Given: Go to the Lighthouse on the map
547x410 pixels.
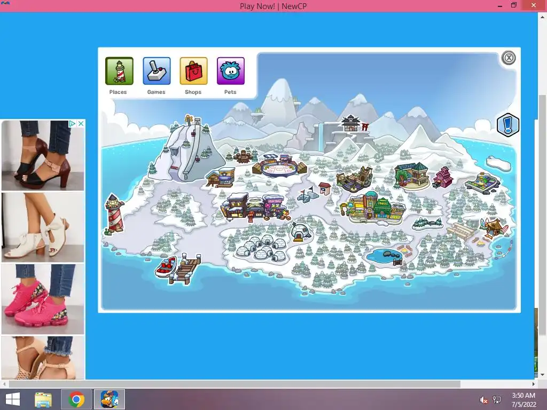Looking at the screenshot, I should 115,214.
